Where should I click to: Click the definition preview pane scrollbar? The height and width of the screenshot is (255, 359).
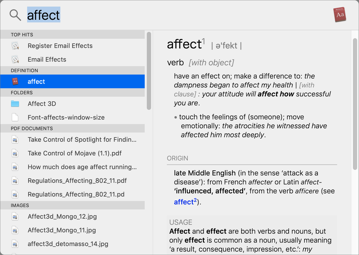click(355, 104)
